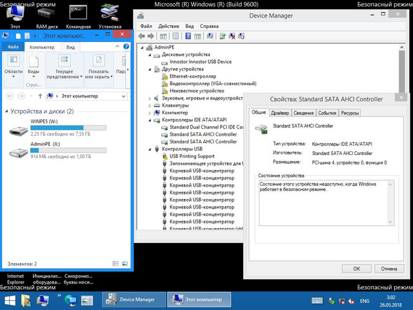413x310 pixels.
Task: Switch to Сведения tab in properties
Action: coord(303,113)
